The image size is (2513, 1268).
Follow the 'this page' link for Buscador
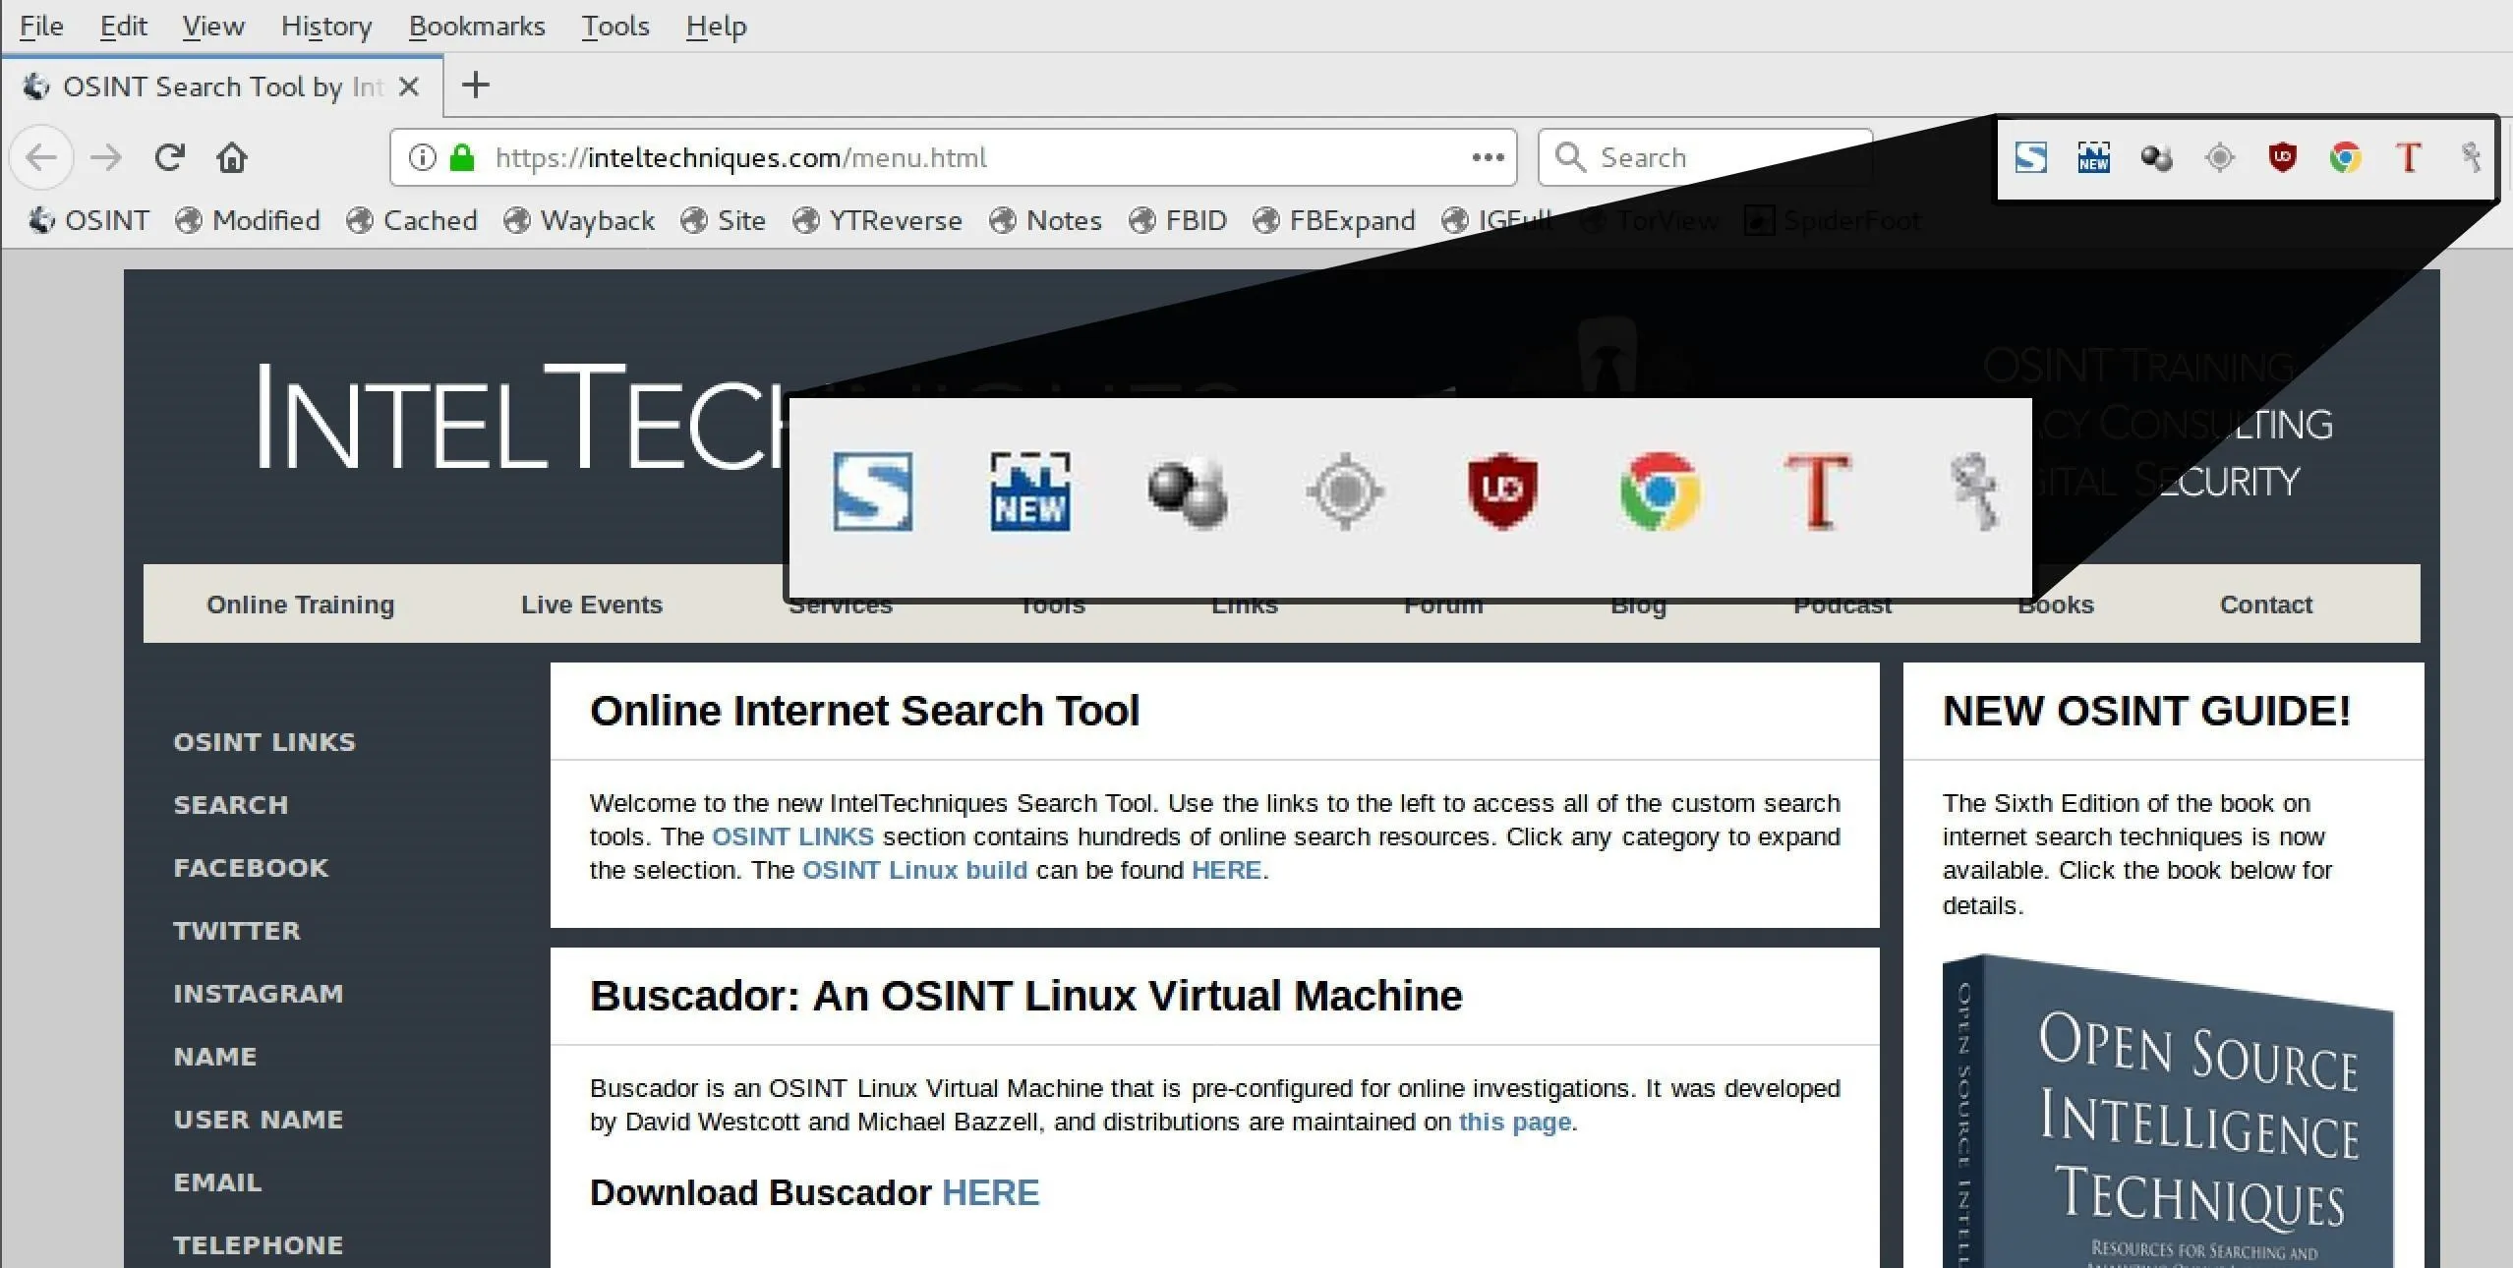(x=1514, y=1122)
